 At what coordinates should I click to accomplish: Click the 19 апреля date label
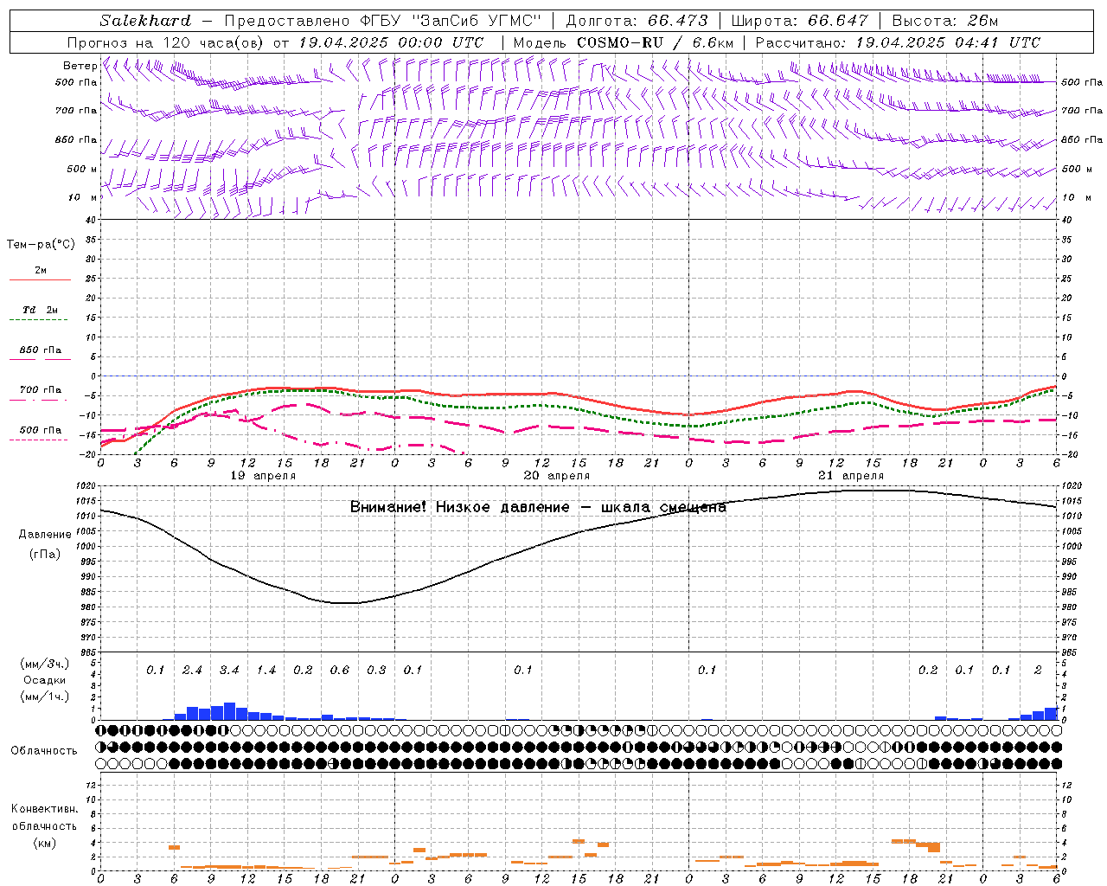263,476
